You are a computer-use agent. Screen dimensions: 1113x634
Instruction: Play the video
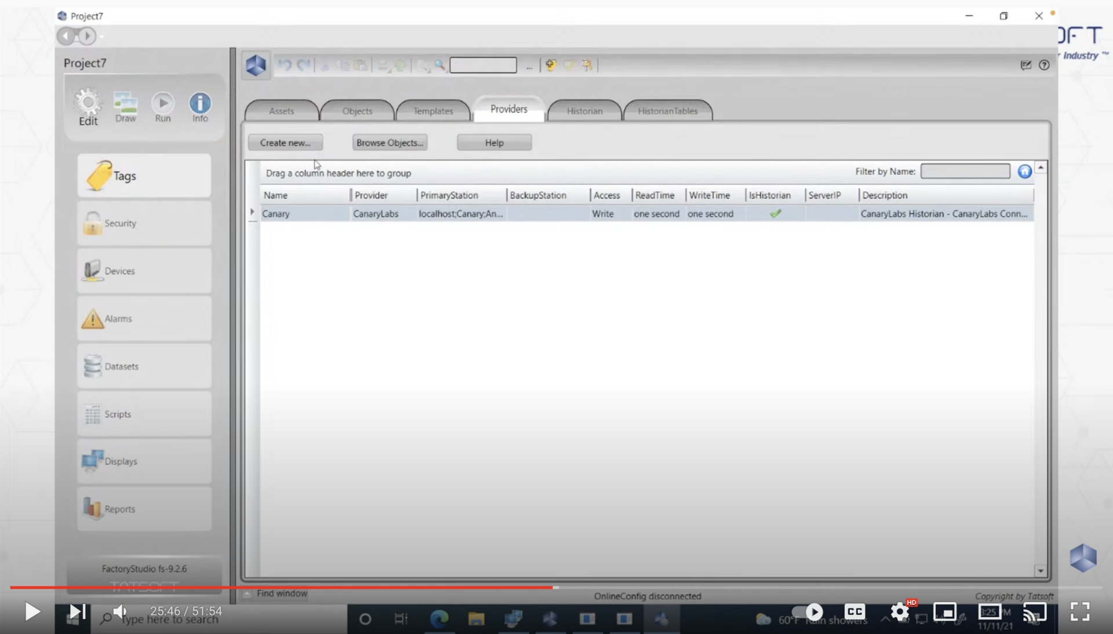pyautogui.click(x=32, y=611)
